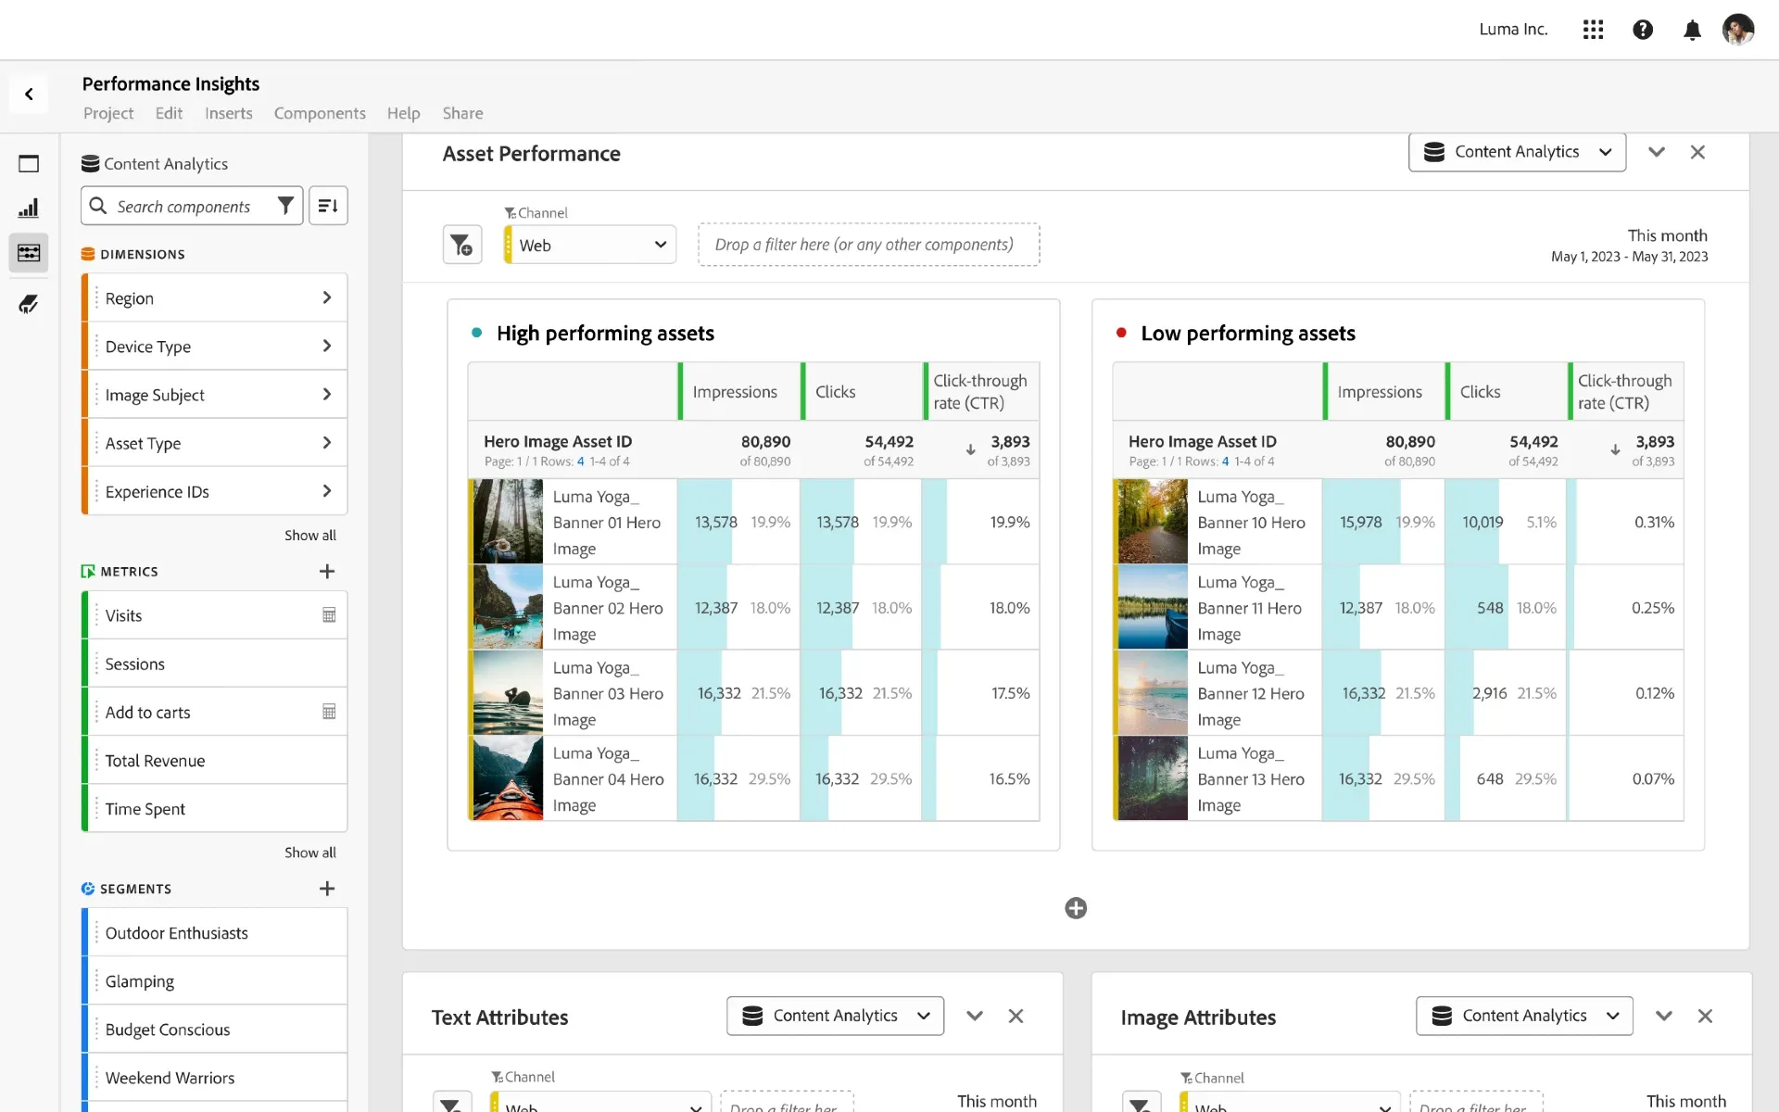Open the Components menu

[319, 113]
